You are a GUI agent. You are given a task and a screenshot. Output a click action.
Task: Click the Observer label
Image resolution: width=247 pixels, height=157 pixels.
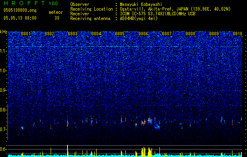[80, 4]
